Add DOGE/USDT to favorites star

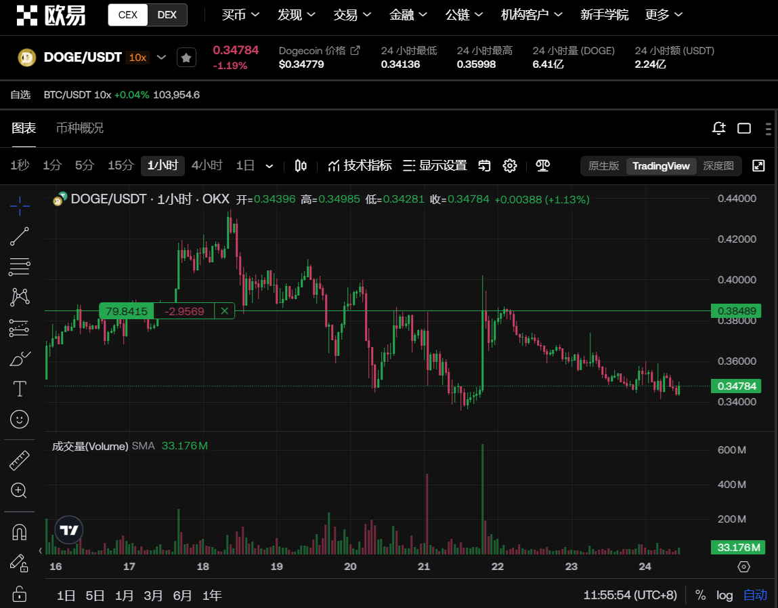(186, 58)
